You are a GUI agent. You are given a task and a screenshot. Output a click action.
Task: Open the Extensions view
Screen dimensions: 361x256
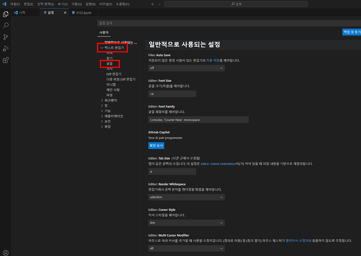click(6, 60)
